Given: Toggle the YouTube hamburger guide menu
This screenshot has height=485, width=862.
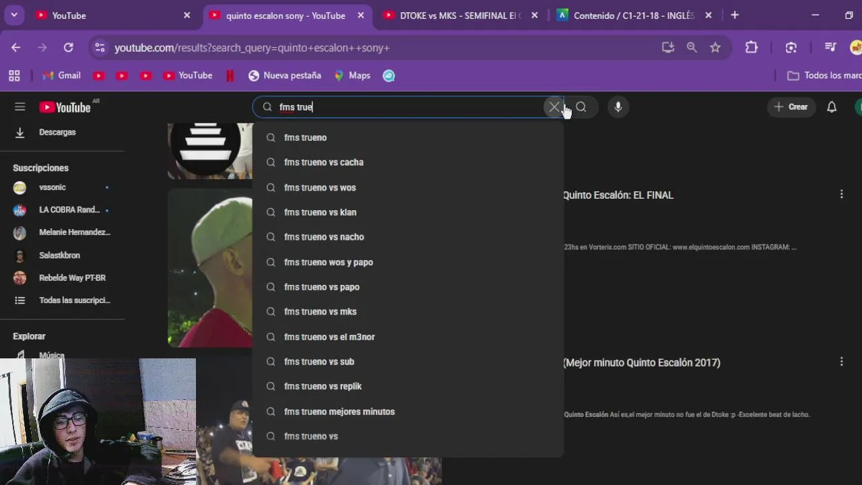Looking at the screenshot, I should pyautogui.click(x=20, y=106).
